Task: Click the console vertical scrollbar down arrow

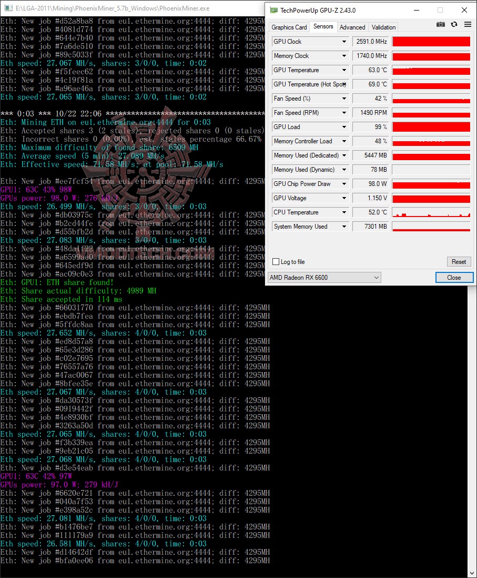Action: [472, 574]
